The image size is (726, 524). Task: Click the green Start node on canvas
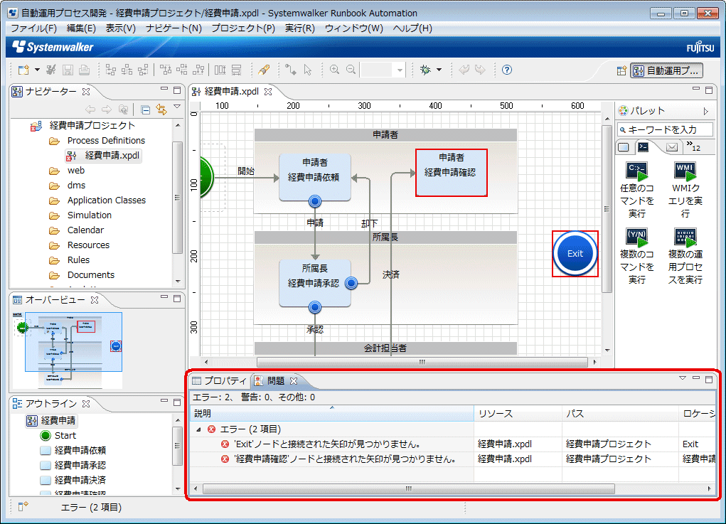pyautogui.click(x=206, y=177)
